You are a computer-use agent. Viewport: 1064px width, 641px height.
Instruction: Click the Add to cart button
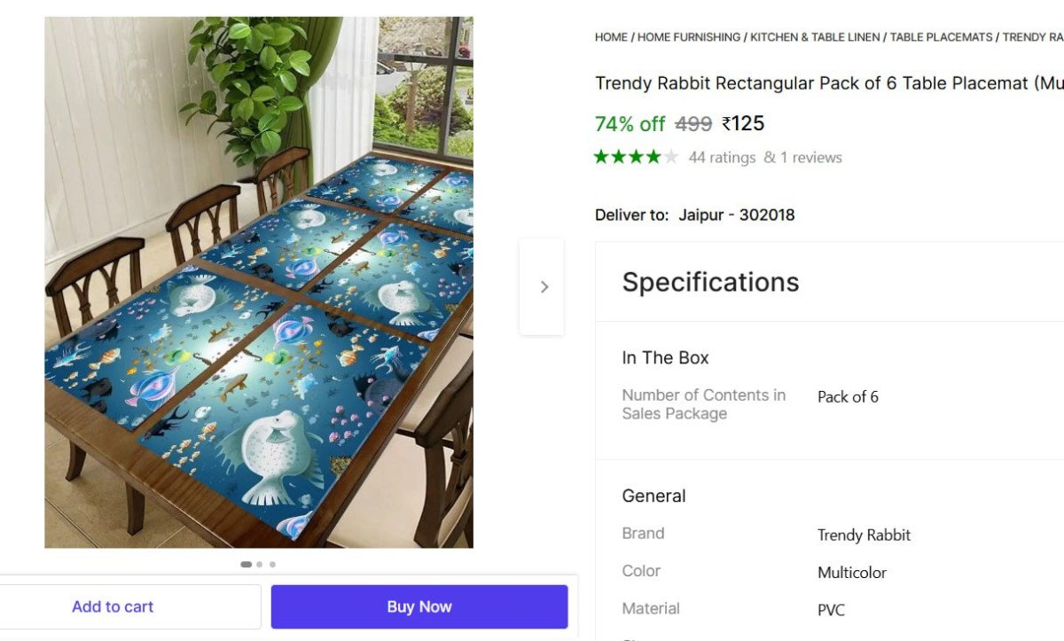point(113,607)
